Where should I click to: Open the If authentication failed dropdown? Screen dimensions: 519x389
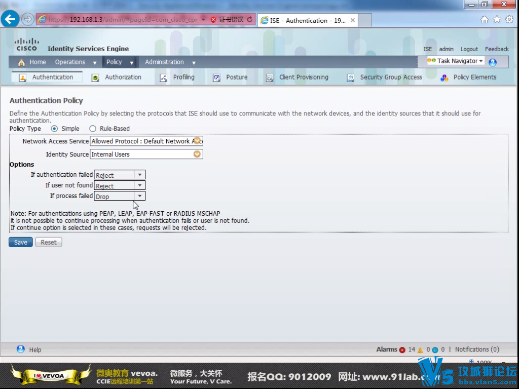pyautogui.click(x=140, y=175)
